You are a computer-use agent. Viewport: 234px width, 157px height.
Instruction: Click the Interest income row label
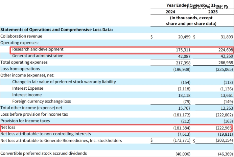pyautogui.click(x=27, y=95)
